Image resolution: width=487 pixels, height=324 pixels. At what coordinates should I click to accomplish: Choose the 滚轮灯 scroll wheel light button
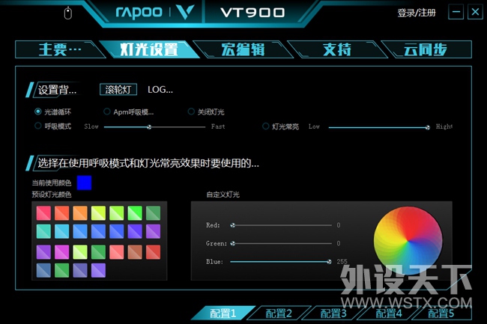pos(118,90)
